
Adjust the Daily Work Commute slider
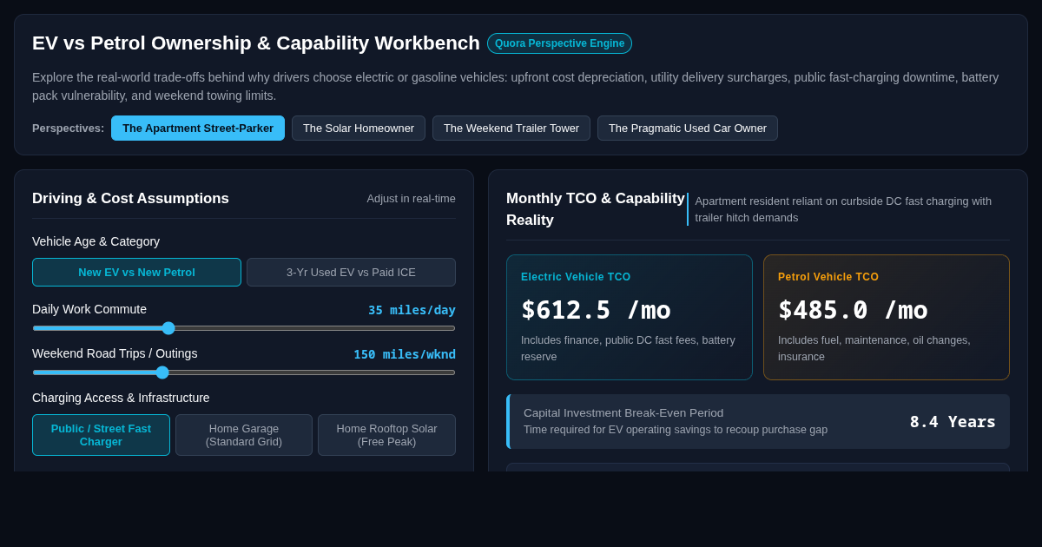244,328
